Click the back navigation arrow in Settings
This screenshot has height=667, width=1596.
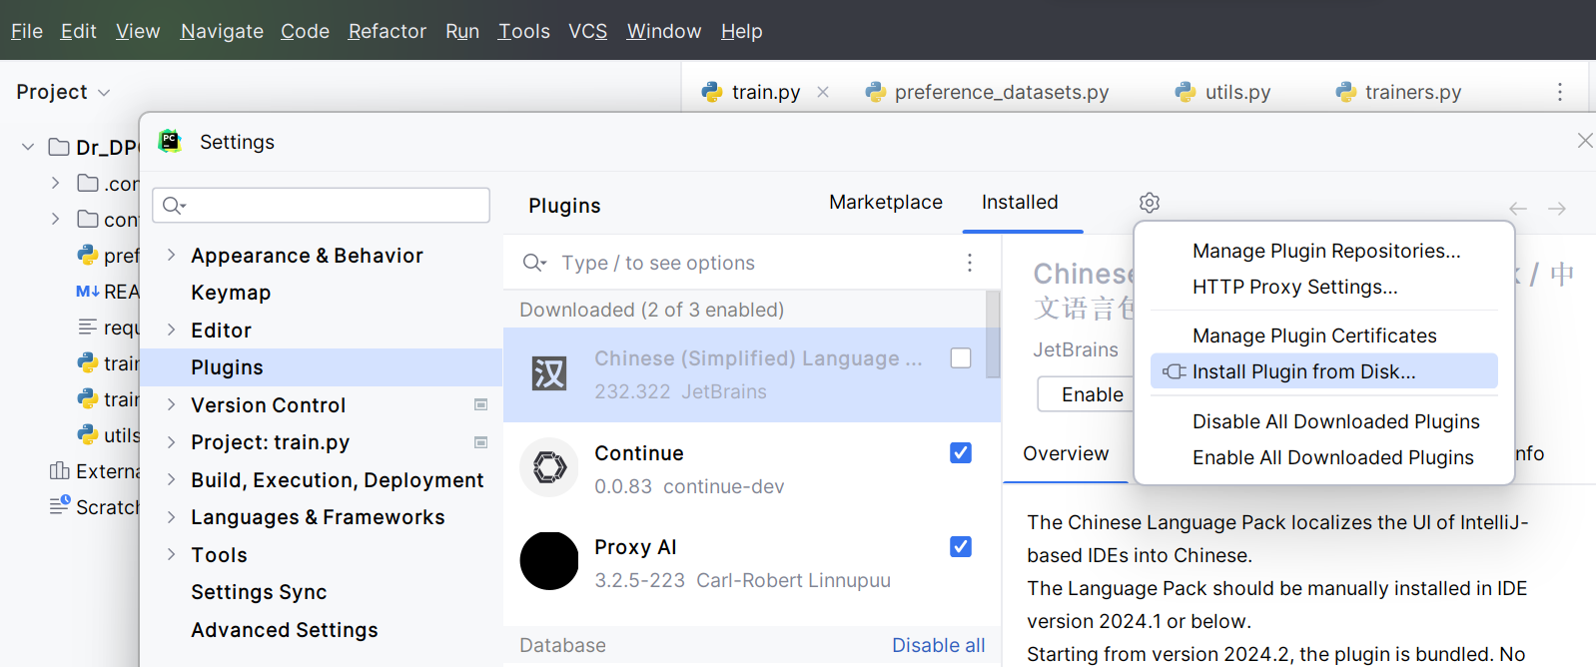pos(1518,208)
